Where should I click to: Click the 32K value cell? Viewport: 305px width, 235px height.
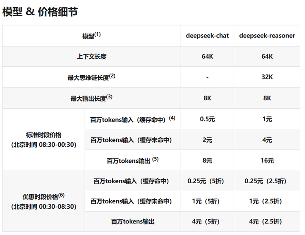point(267,77)
